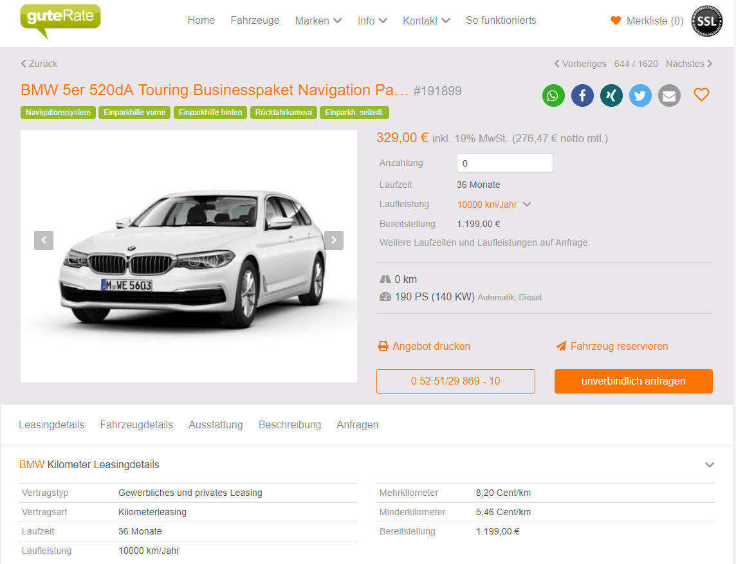Collapse the BMW Kilometer Leasingdetails section
The image size is (736, 564).
[x=709, y=465]
